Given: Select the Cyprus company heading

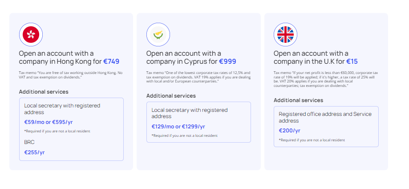Looking at the screenshot, I should pos(191,58).
